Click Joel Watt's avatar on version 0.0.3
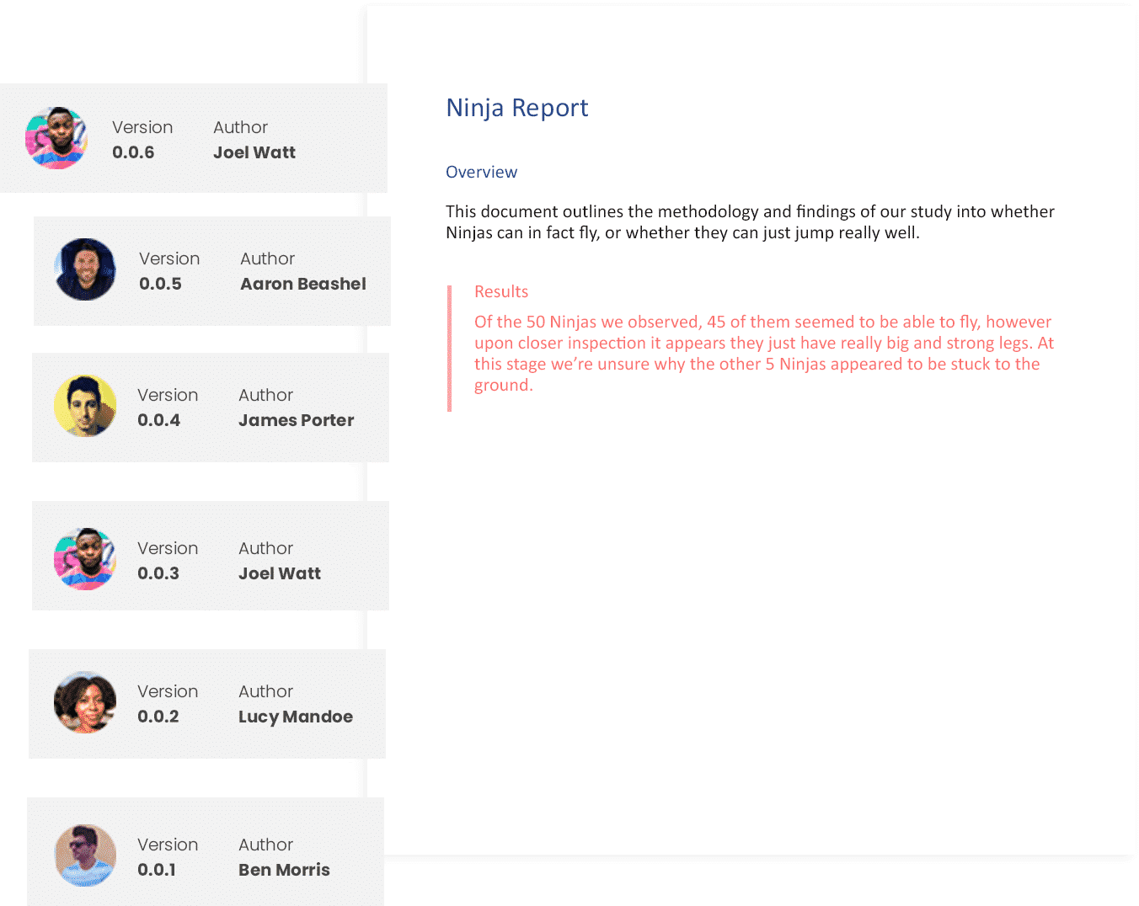Viewport: 1139px width, 906px height. (84, 558)
